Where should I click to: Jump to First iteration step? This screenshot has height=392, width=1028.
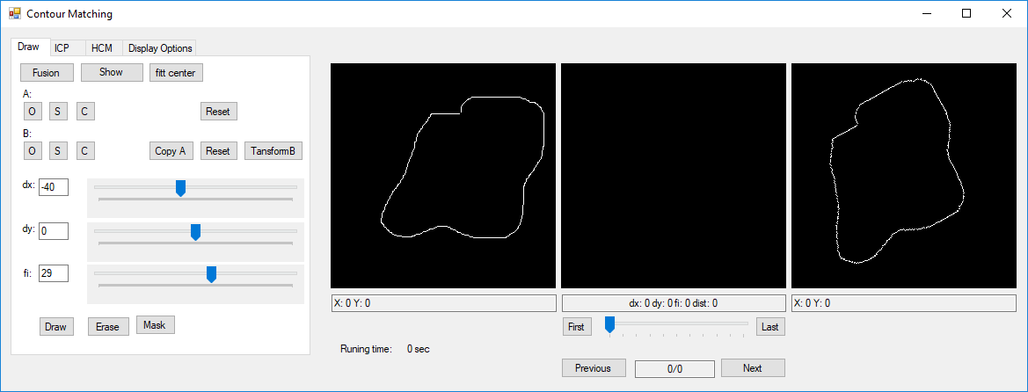(x=576, y=326)
